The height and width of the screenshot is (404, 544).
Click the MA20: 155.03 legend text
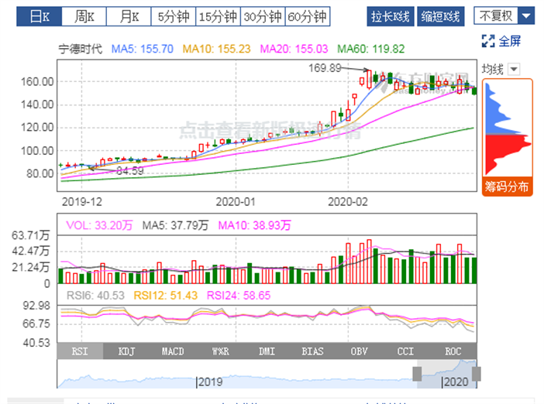click(x=294, y=49)
